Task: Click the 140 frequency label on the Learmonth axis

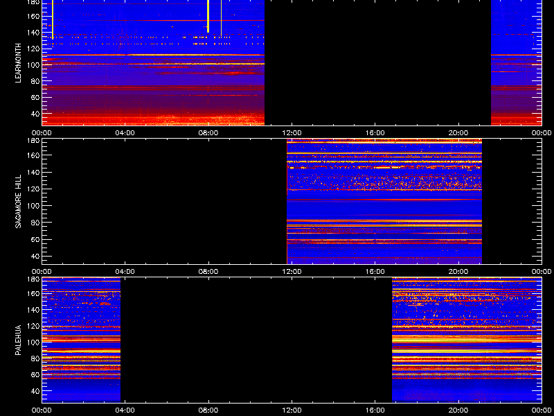Action: pyautogui.click(x=33, y=32)
